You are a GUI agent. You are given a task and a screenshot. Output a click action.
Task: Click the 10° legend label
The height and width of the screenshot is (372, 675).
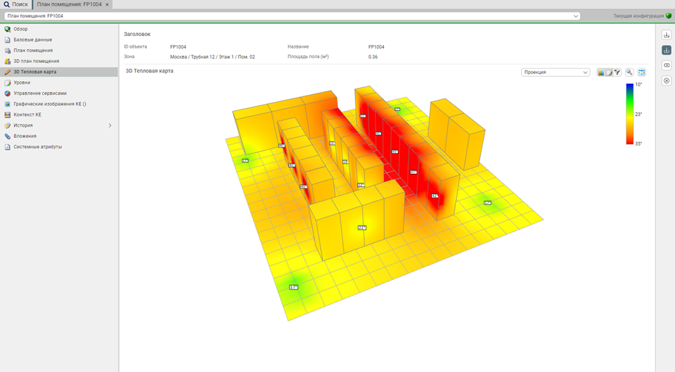[638, 85]
